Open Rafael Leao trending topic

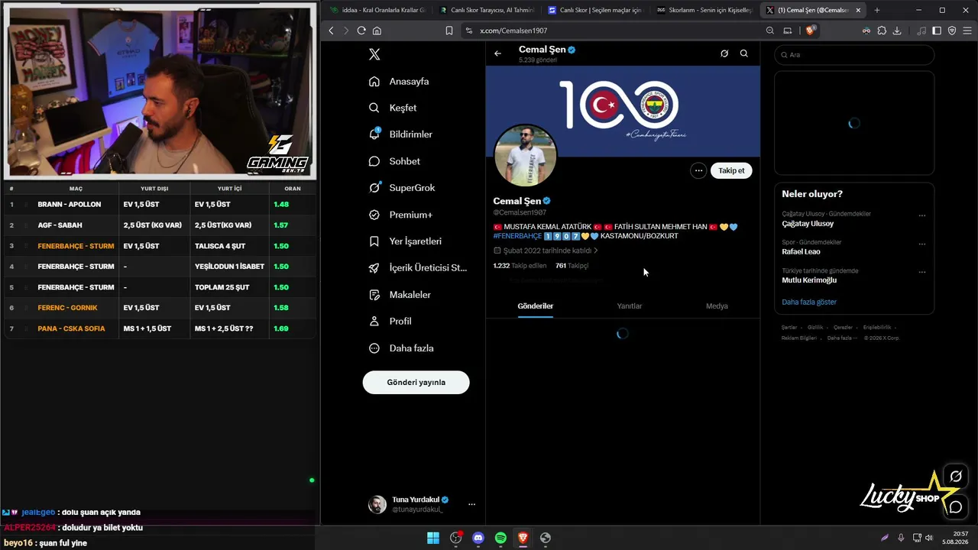point(801,252)
